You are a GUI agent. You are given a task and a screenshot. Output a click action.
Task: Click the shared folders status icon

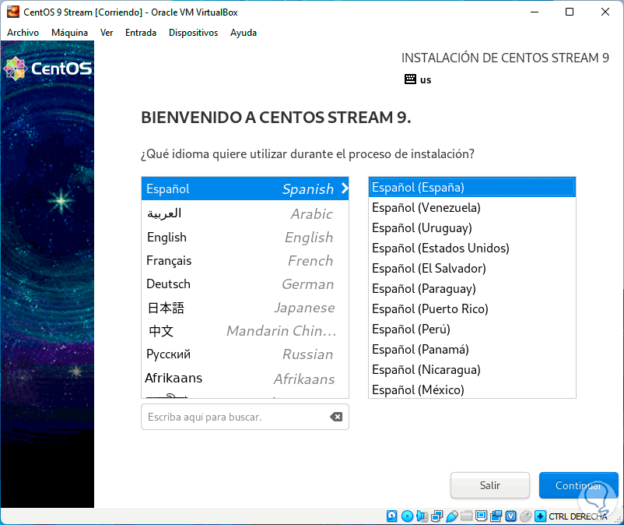pyautogui.click(x=466, y=516)
